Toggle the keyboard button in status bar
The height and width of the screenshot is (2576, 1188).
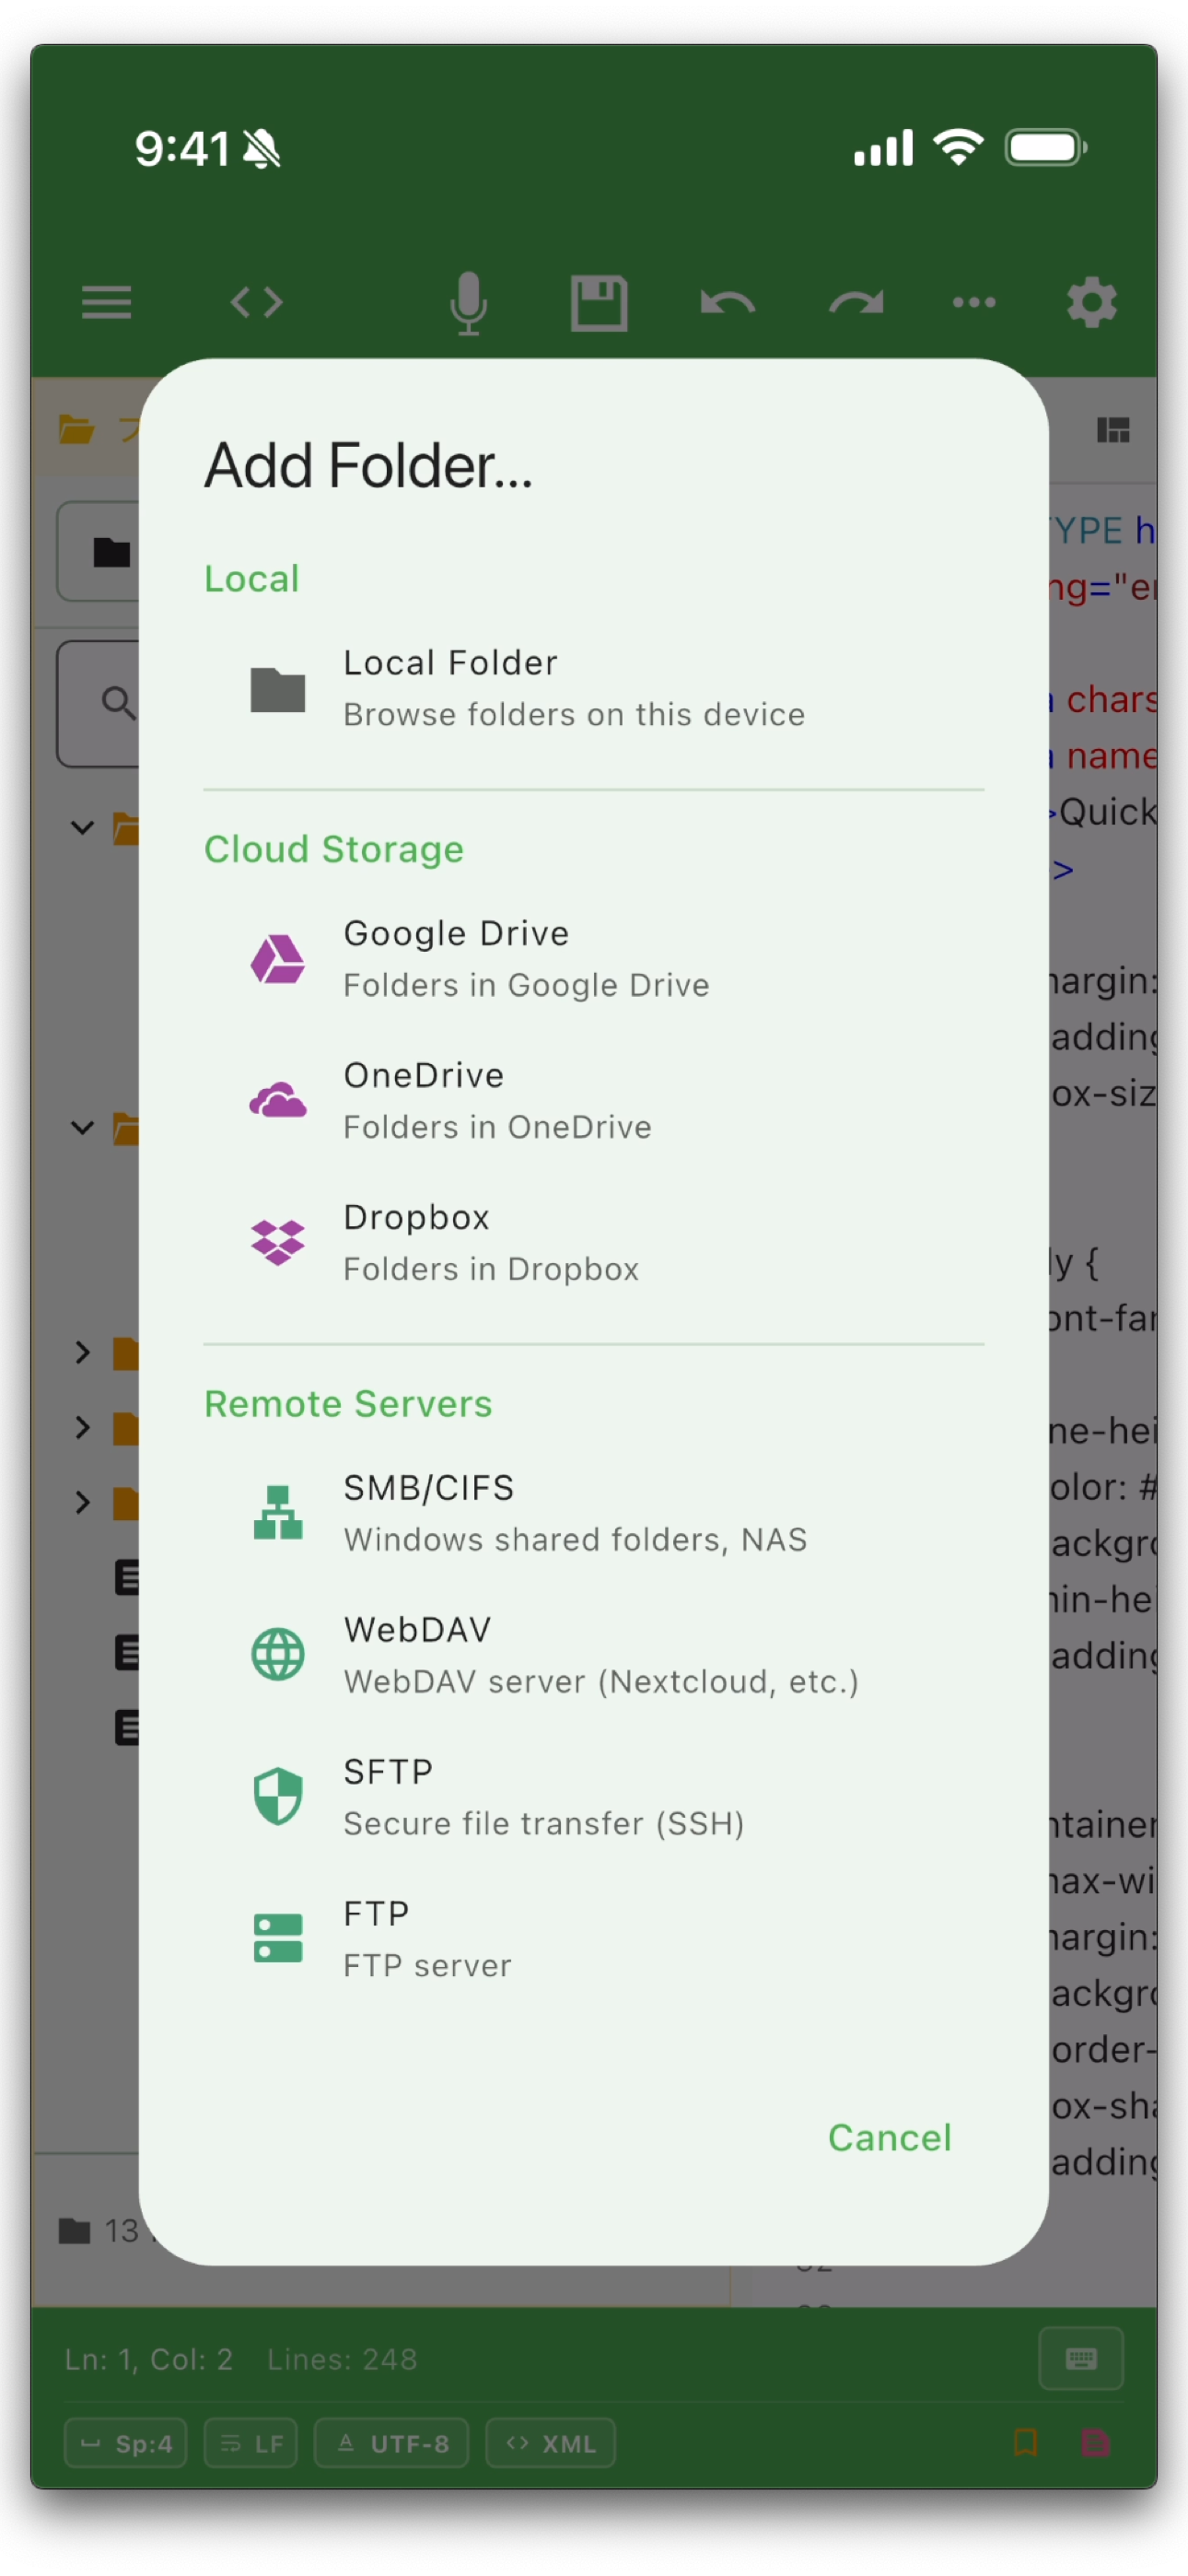click(1081, 2358)
